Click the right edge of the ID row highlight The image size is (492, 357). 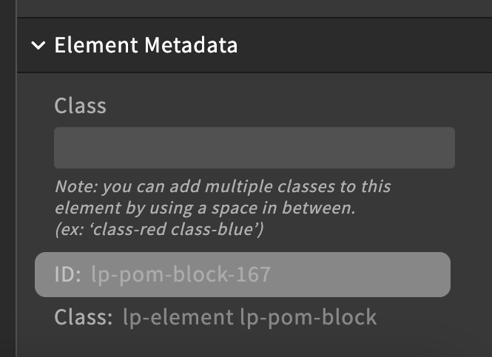[x=442, y=275]
